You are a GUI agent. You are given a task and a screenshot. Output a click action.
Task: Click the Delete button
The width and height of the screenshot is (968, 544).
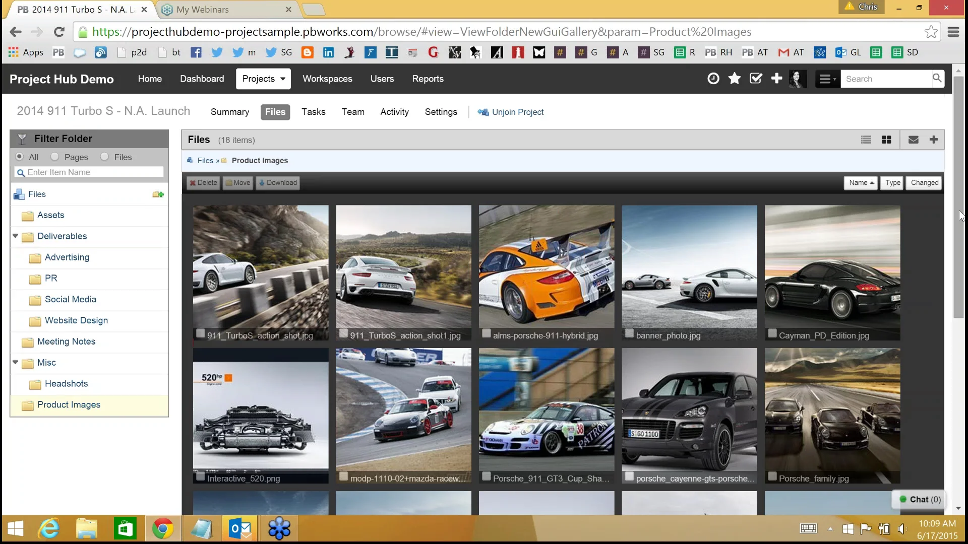pos(203,183)
